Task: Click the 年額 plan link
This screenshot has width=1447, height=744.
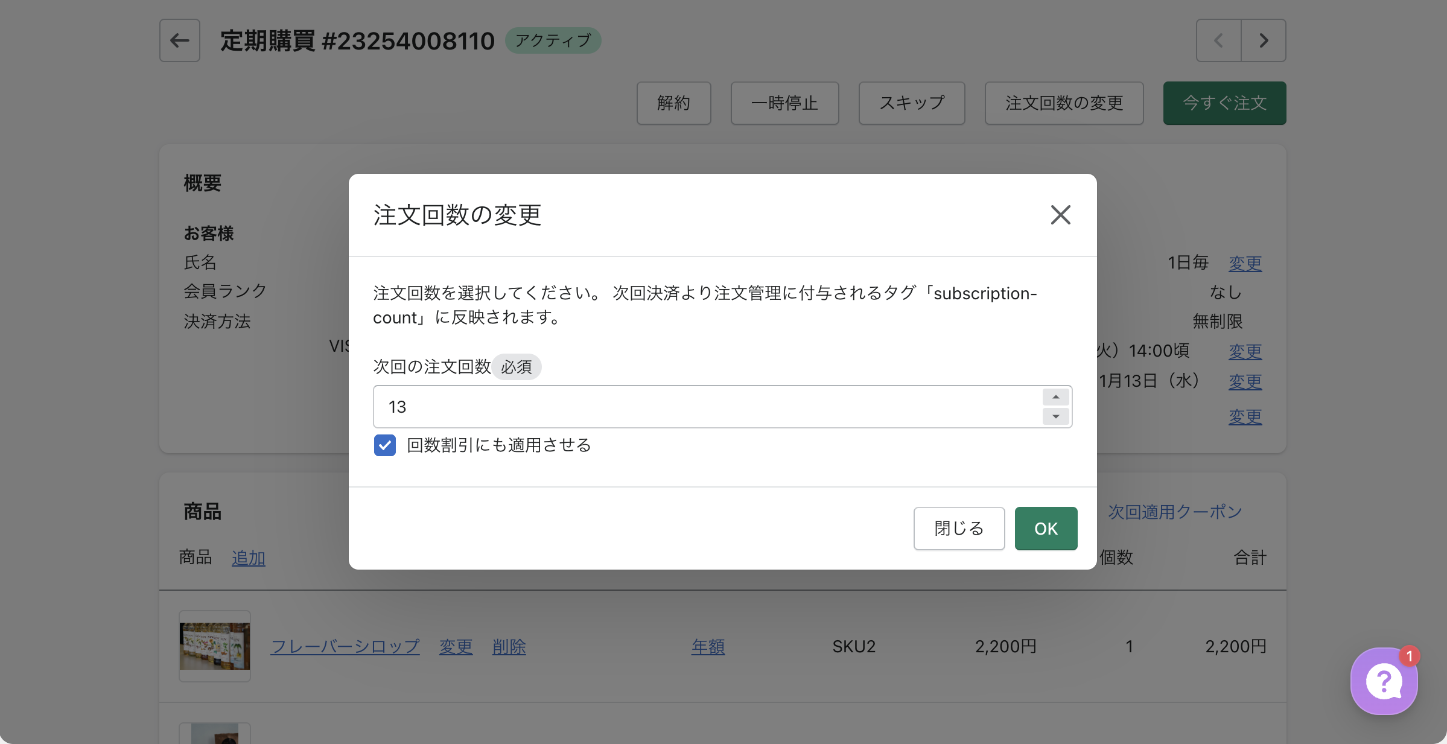Action: click(x=708, y=646)
